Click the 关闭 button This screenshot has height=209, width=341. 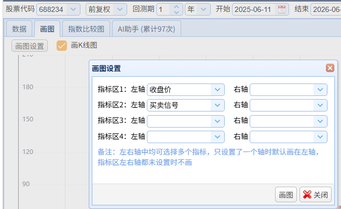tap(316, 194)
